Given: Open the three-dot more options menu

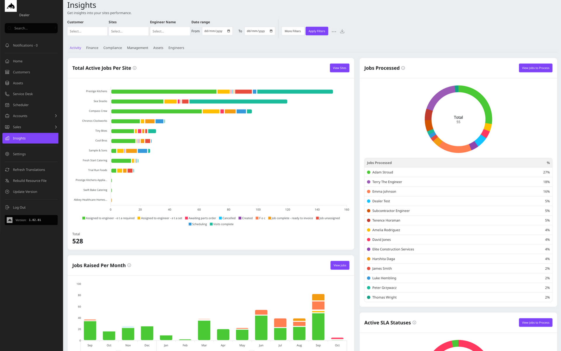Looking at the screenshot, I should [x=334, y=31].
